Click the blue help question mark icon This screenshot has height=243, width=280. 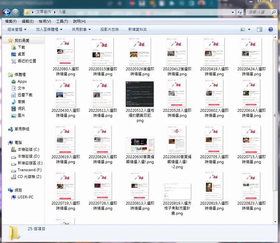[271, 29]
